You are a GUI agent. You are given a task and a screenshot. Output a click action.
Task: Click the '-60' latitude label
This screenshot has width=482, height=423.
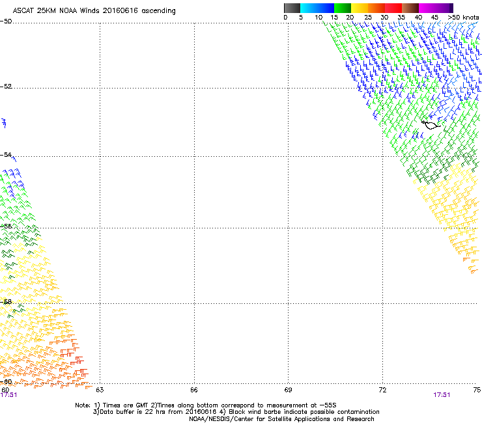point(6,381)
